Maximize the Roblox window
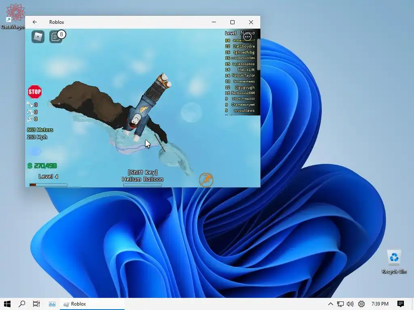The height and width of the screenshot is (310, 414). (232, 22)
